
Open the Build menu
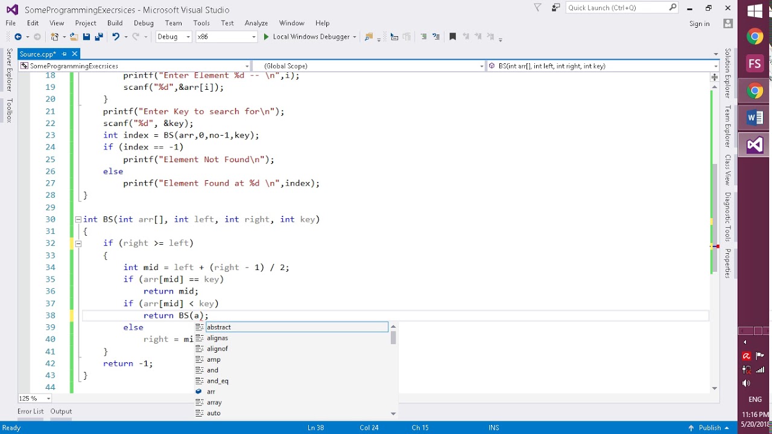click(115, 23)
